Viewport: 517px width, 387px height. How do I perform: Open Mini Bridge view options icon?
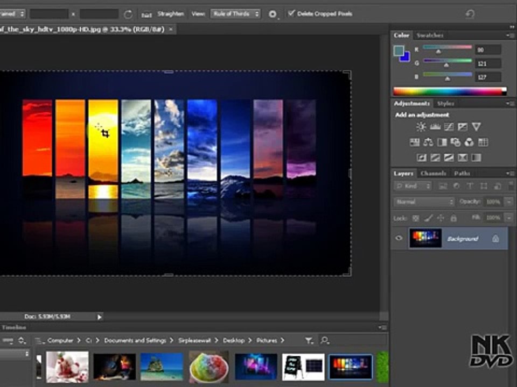pyautogui.click(x=7, y=341)
